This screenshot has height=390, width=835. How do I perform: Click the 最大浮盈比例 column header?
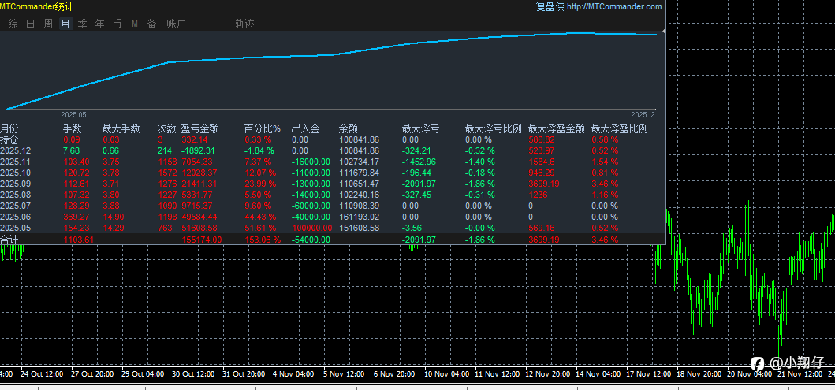[x=619, y=128]
